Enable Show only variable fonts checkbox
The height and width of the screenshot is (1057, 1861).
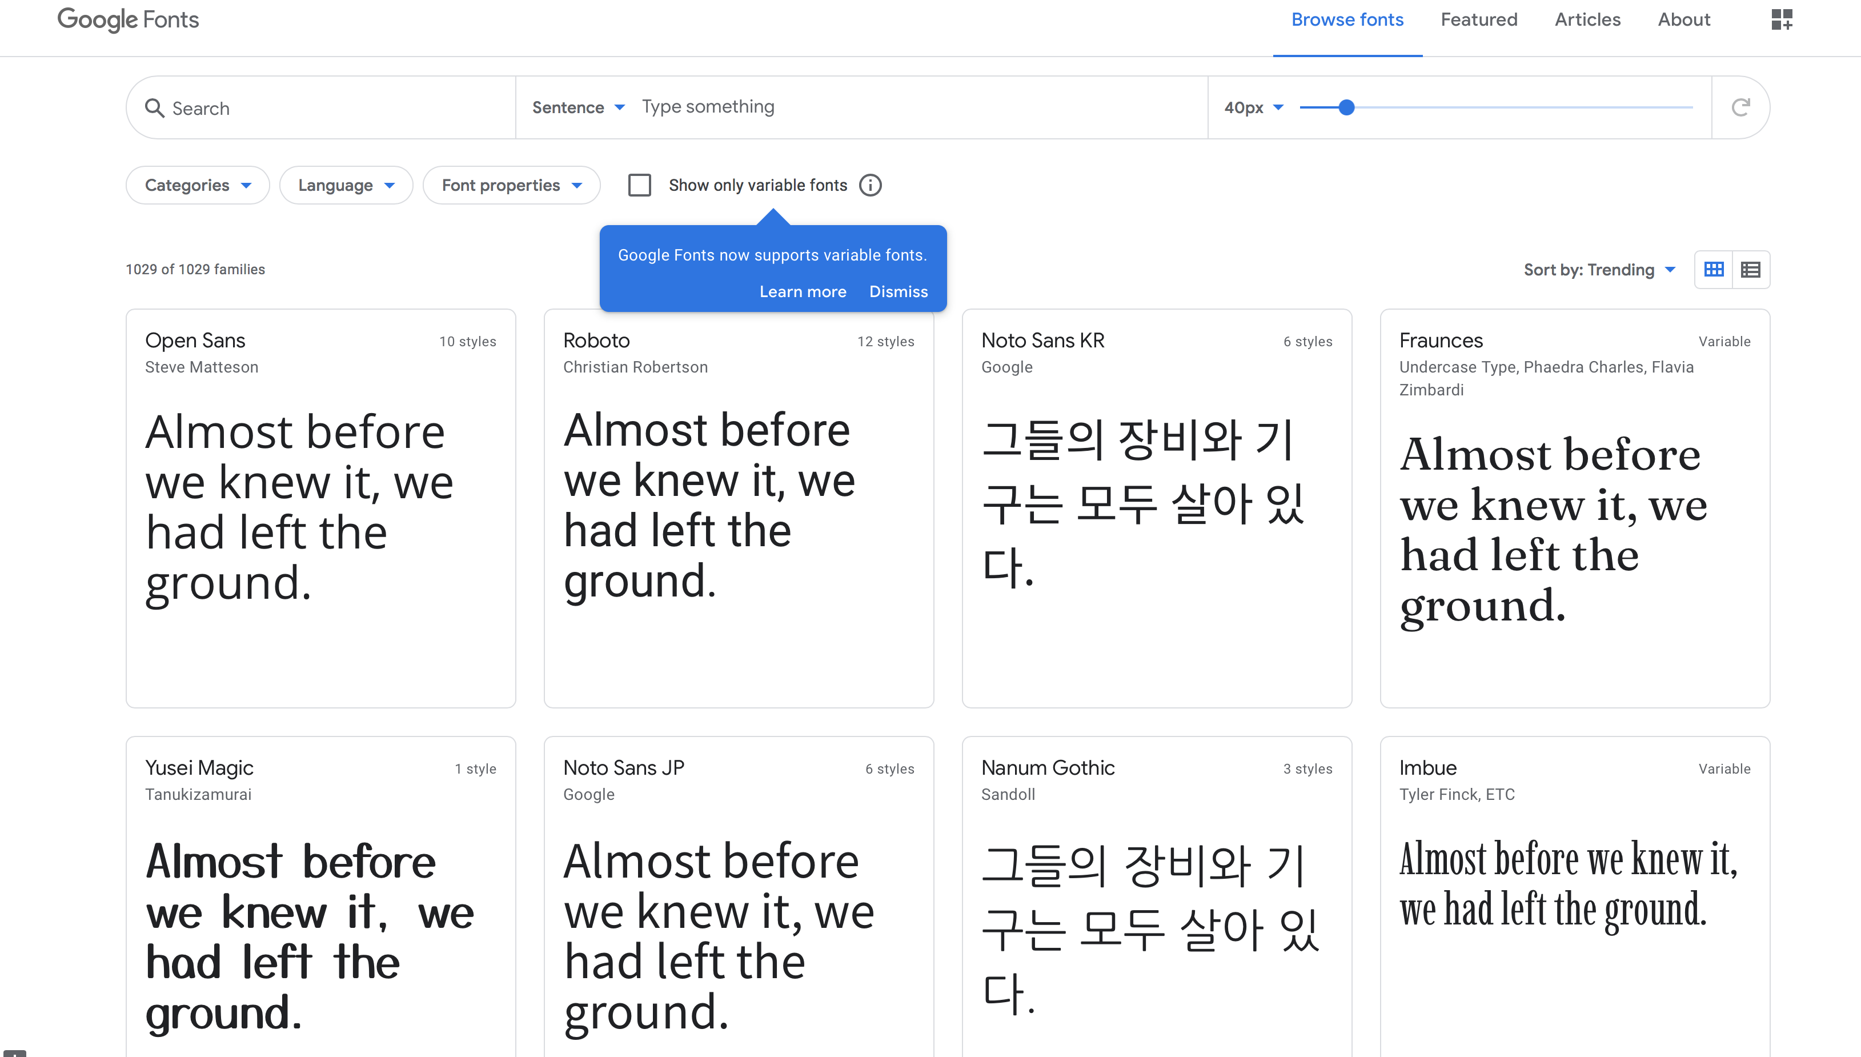tap(639, 185)
